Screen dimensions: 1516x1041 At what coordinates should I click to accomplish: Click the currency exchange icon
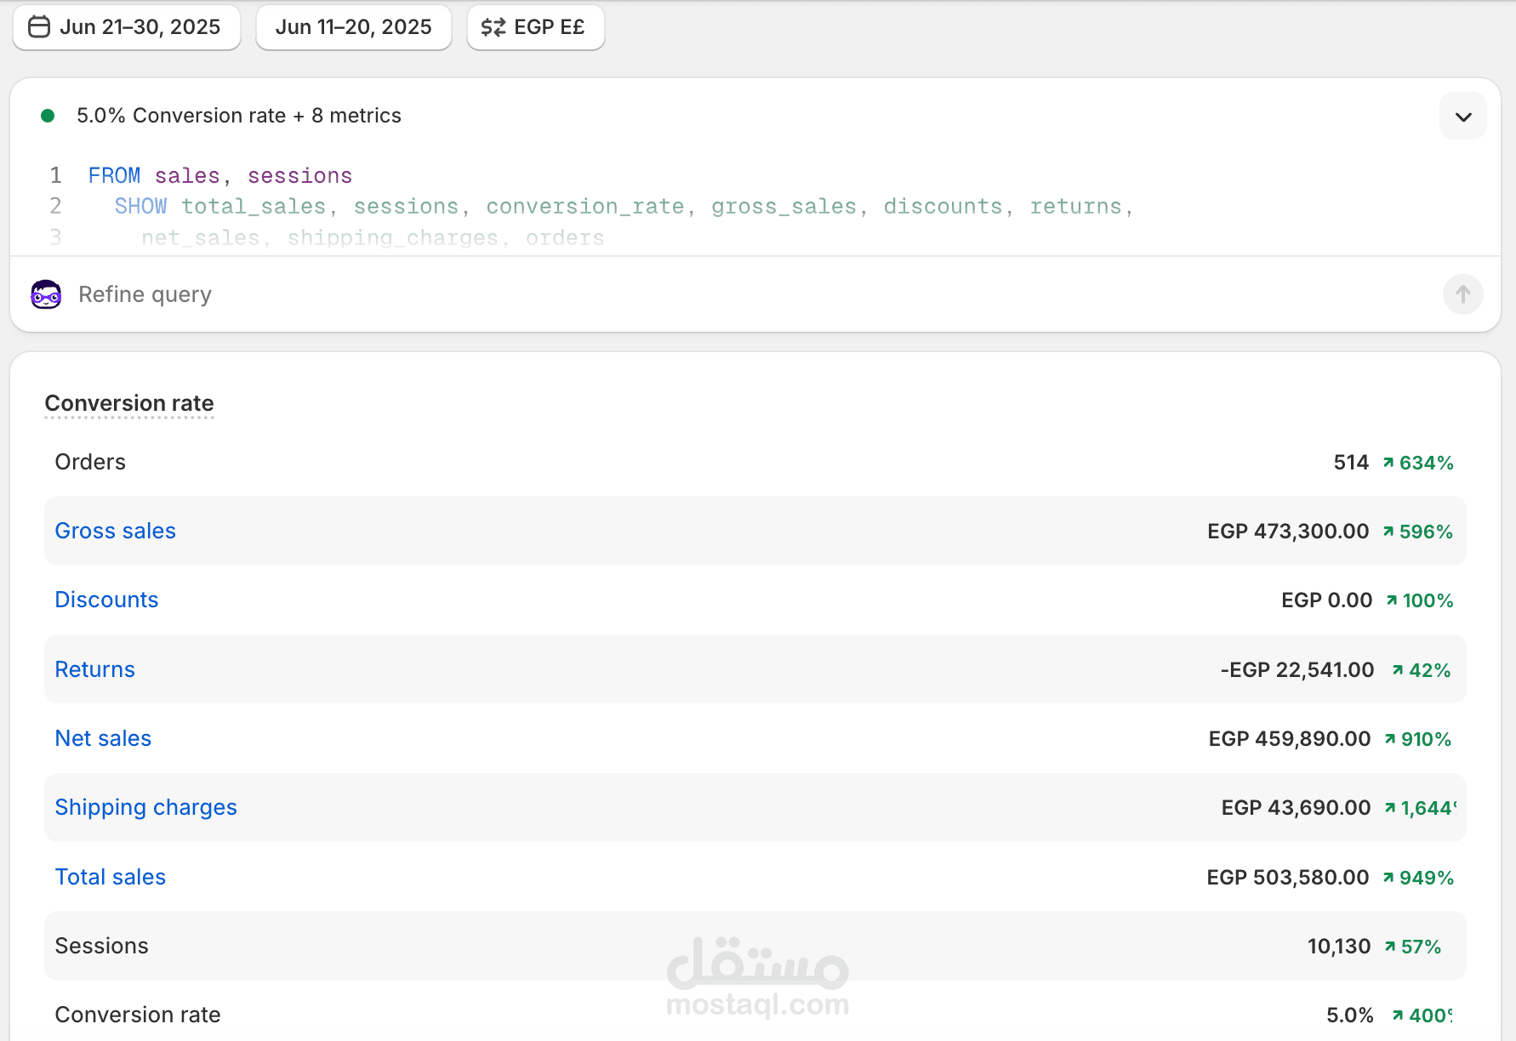tap(493, 27)
